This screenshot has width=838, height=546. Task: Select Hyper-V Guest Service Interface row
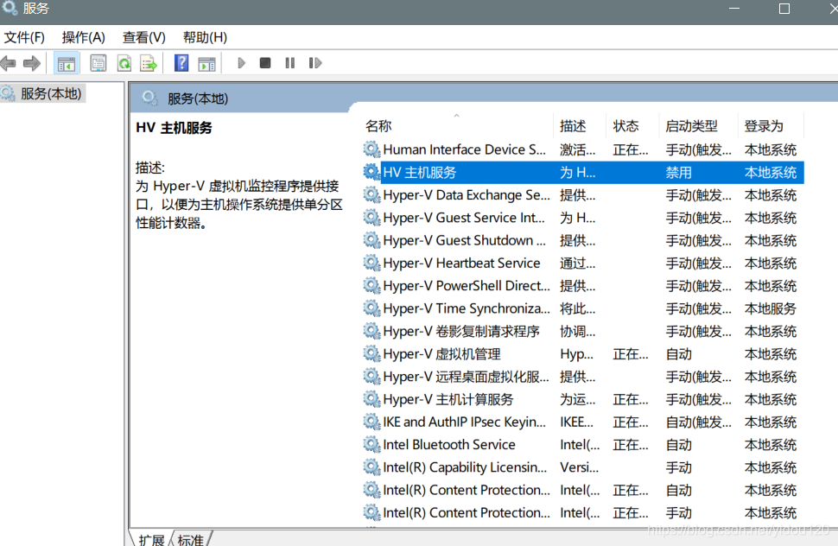[583, 218]
